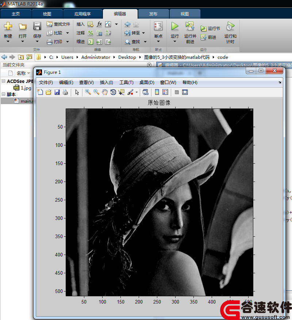The image size is (292, 320).
Task: Click the print figure icon in Figure 1 toolbar
Action: click(x=65, y=92)
